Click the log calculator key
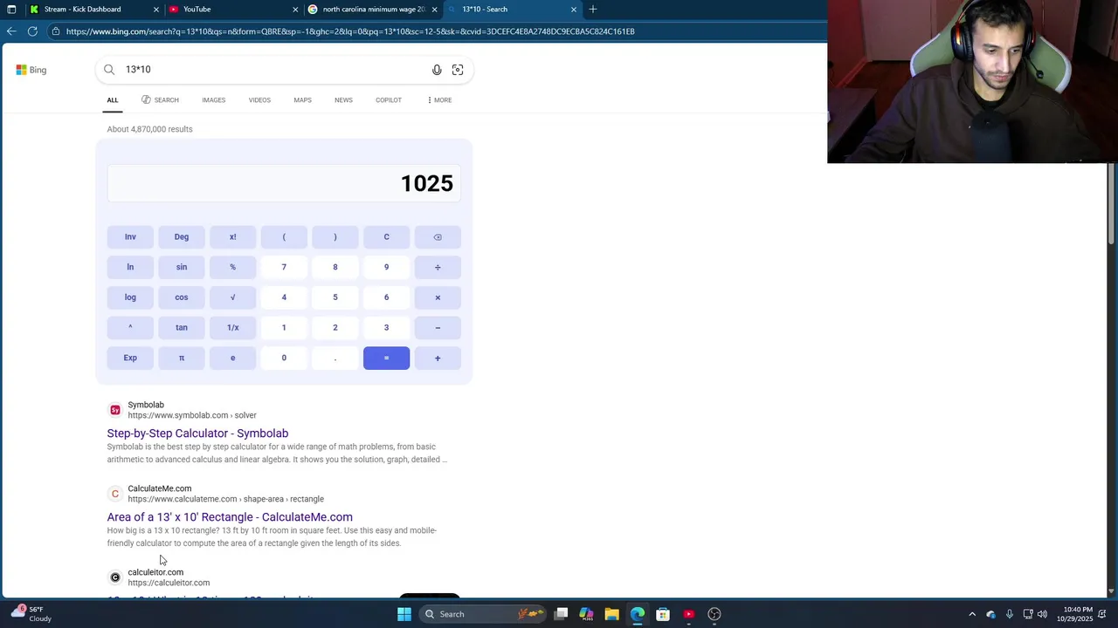The height and width of the screenshot is (628, 1118). [130, 297]
